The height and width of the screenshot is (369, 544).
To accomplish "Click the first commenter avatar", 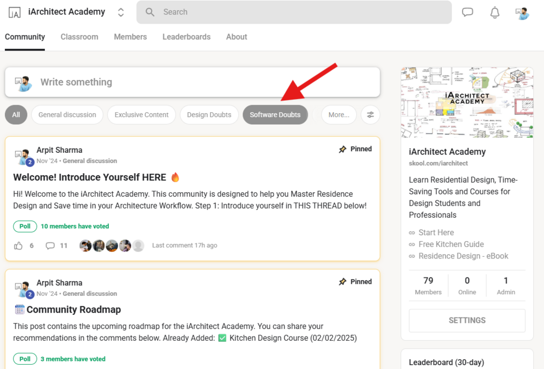I will pos(86,245).
